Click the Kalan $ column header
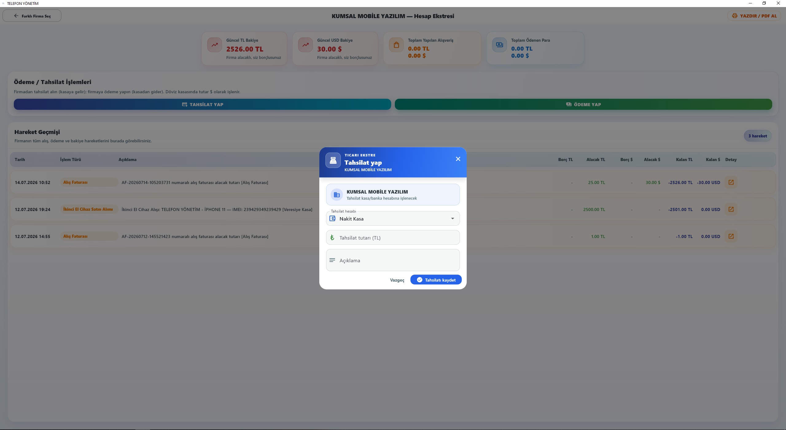Image resolution: width=786 pixels, height=430 pixels. (x=713, y=159)
